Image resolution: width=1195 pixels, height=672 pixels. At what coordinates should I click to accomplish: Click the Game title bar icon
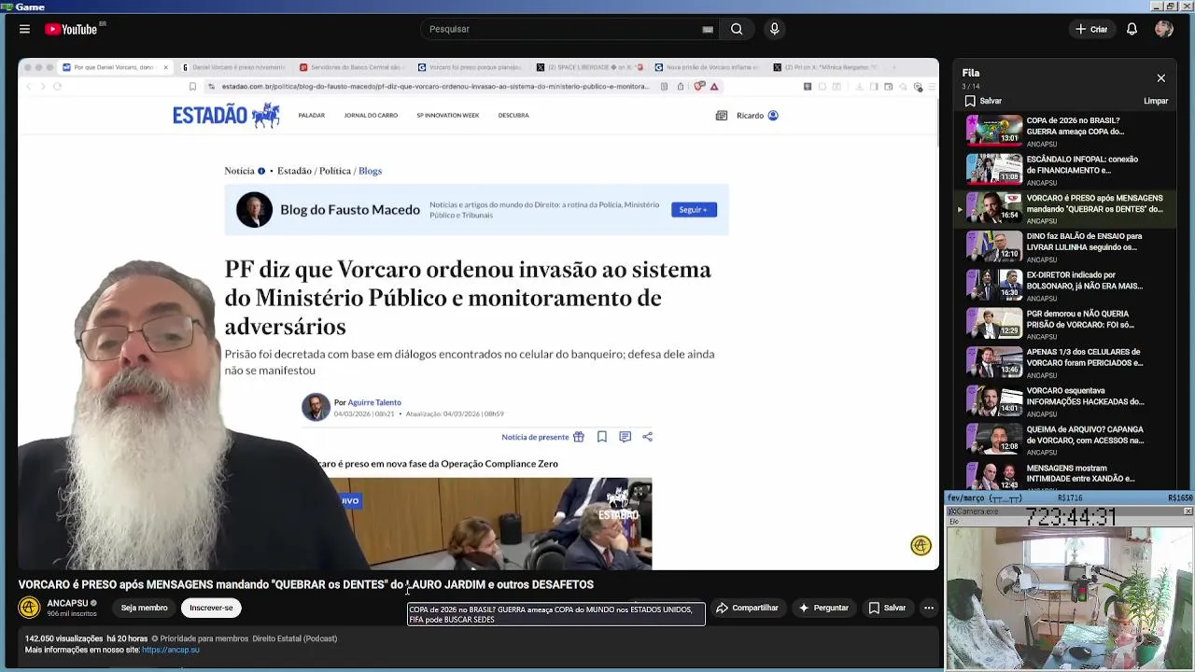pyautogui.click(x=7, y=7)
